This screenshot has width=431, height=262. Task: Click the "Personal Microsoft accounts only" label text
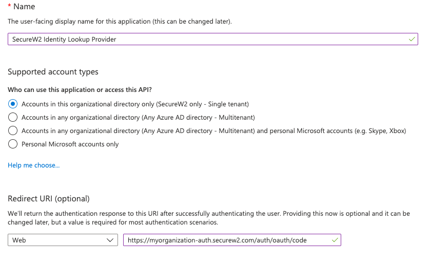(x=70, y=144)
